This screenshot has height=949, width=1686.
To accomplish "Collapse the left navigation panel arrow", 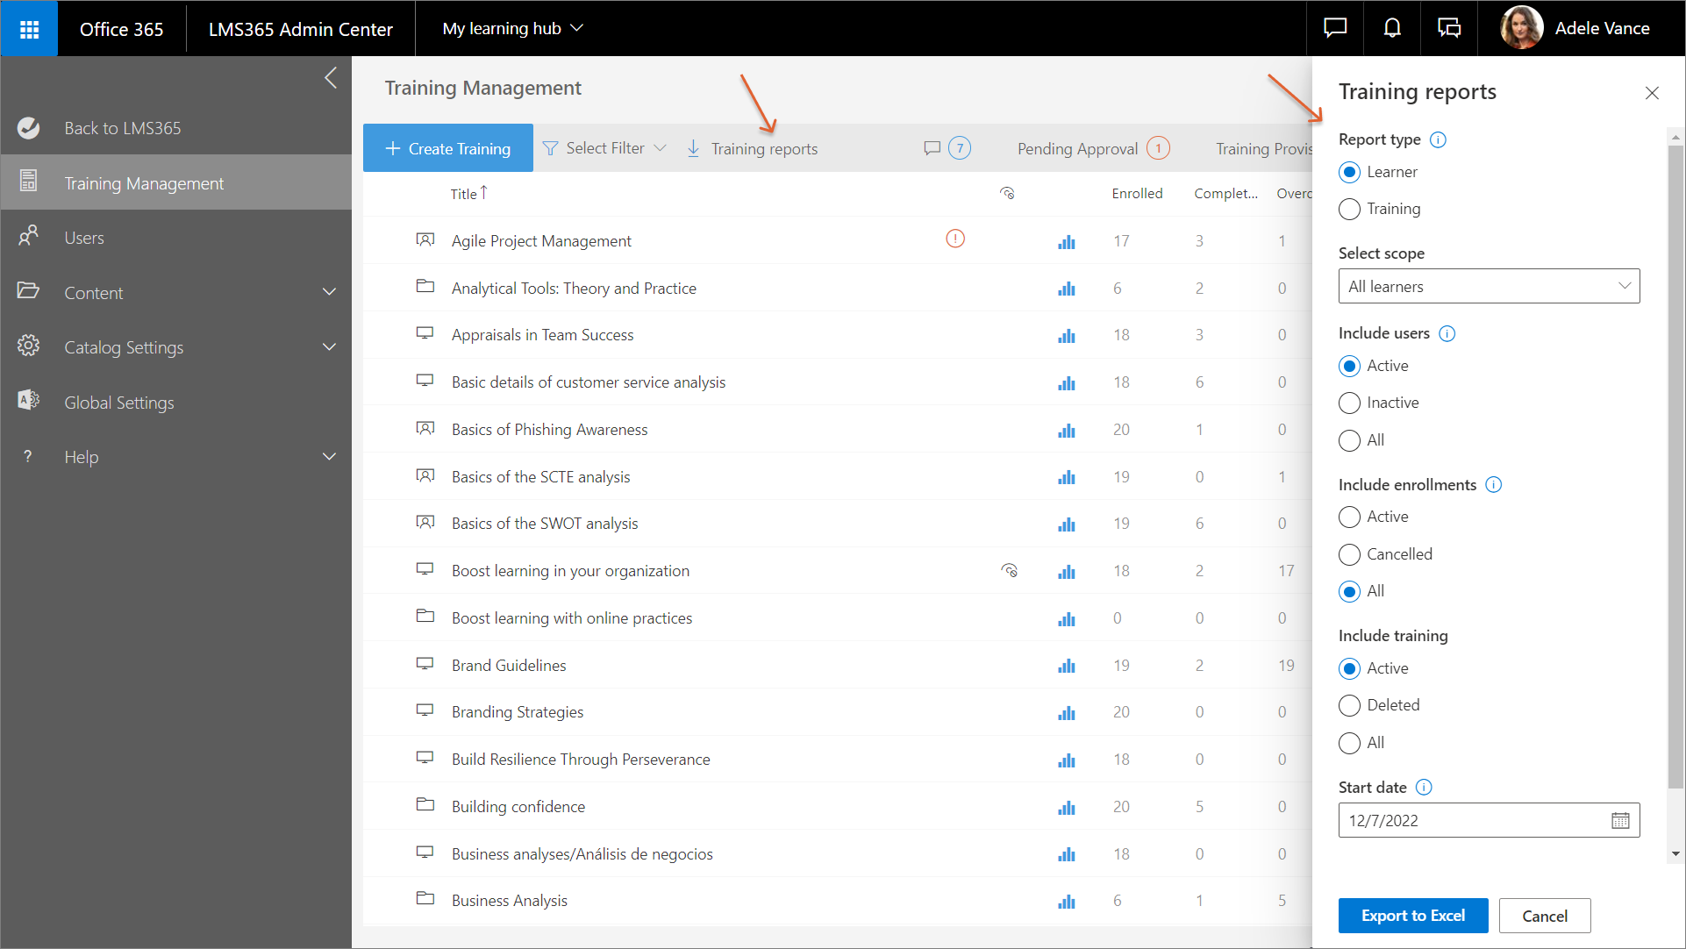I will coord(331,78).
